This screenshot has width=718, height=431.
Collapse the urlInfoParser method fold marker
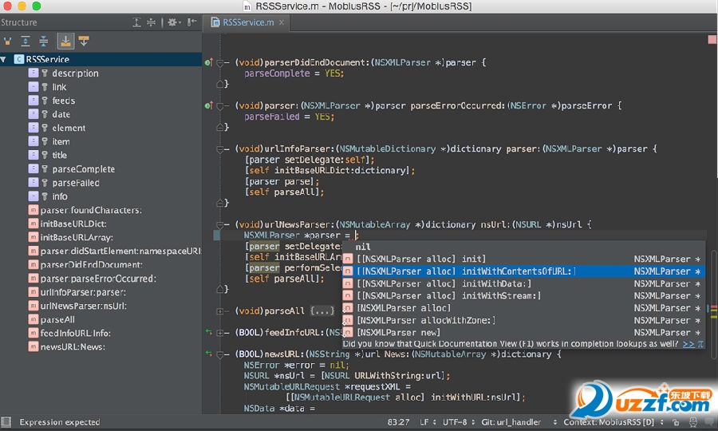click(220, 148)
